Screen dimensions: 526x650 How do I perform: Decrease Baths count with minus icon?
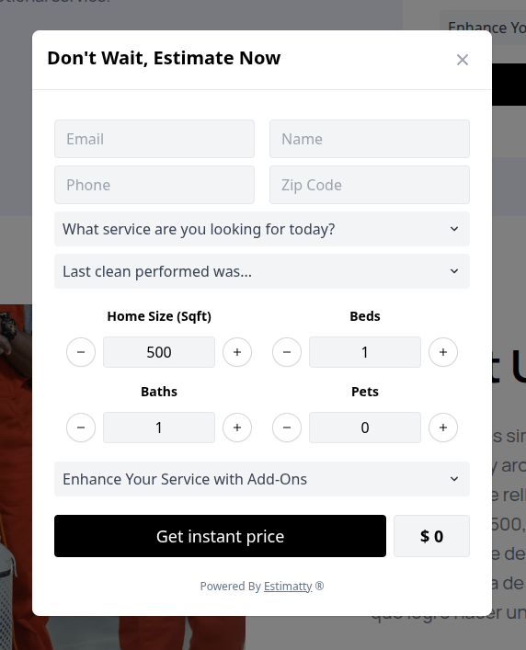click(81, 428)
